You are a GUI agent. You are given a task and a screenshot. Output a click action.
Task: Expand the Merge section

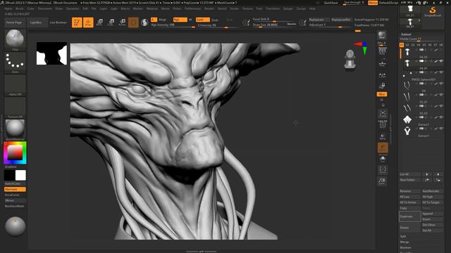click(x=404, y=242)
